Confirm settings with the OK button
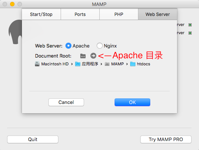This screenshot has height=150, width=199. click(x=132, y=102)
